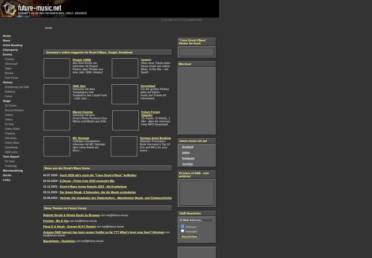Open Dates under Events
This screenshot has width=372, height=258.
8,68
